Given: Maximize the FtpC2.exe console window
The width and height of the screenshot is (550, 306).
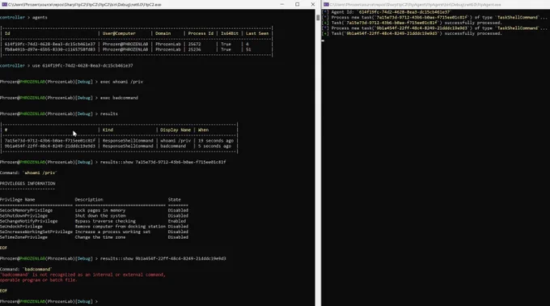Looking at the screenshot, I should tap(298, 5).
